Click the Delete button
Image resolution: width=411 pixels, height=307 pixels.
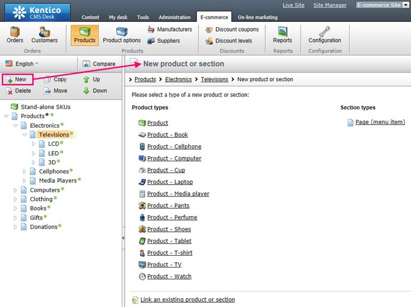pos(18,91)
